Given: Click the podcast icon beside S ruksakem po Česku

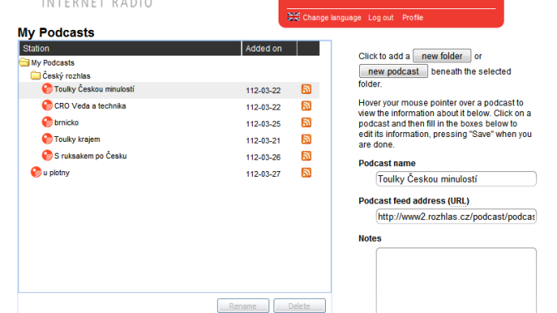Looking at the screenshot, I should click(47, 155).
